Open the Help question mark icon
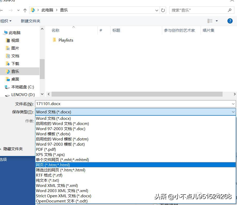 coord(230,21)
